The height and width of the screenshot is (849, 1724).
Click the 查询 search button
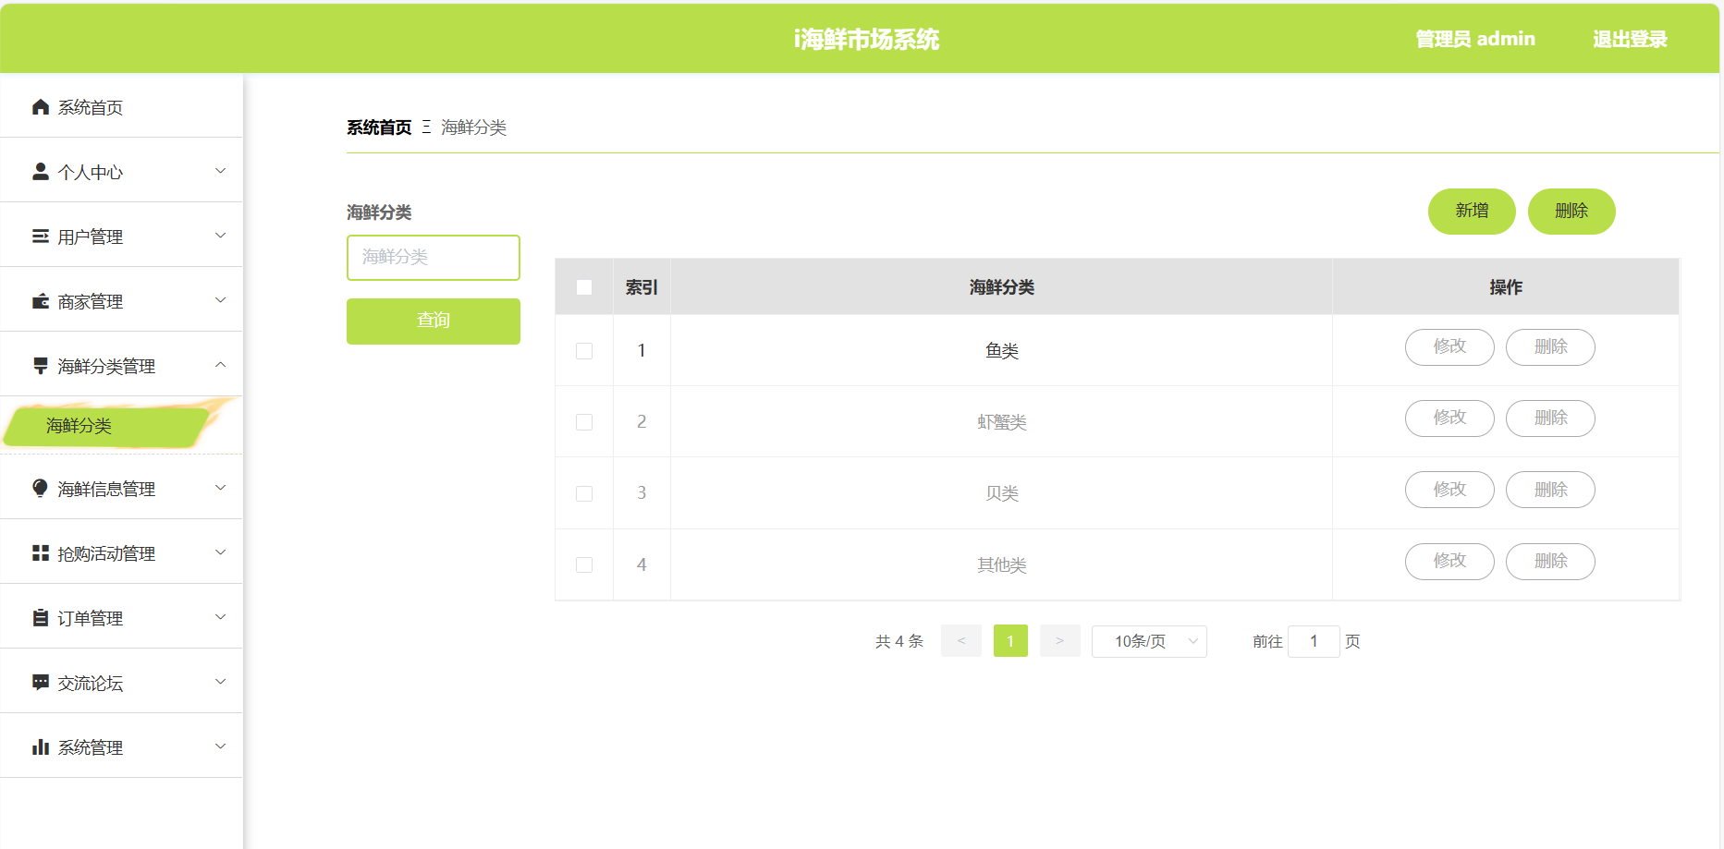434,321
